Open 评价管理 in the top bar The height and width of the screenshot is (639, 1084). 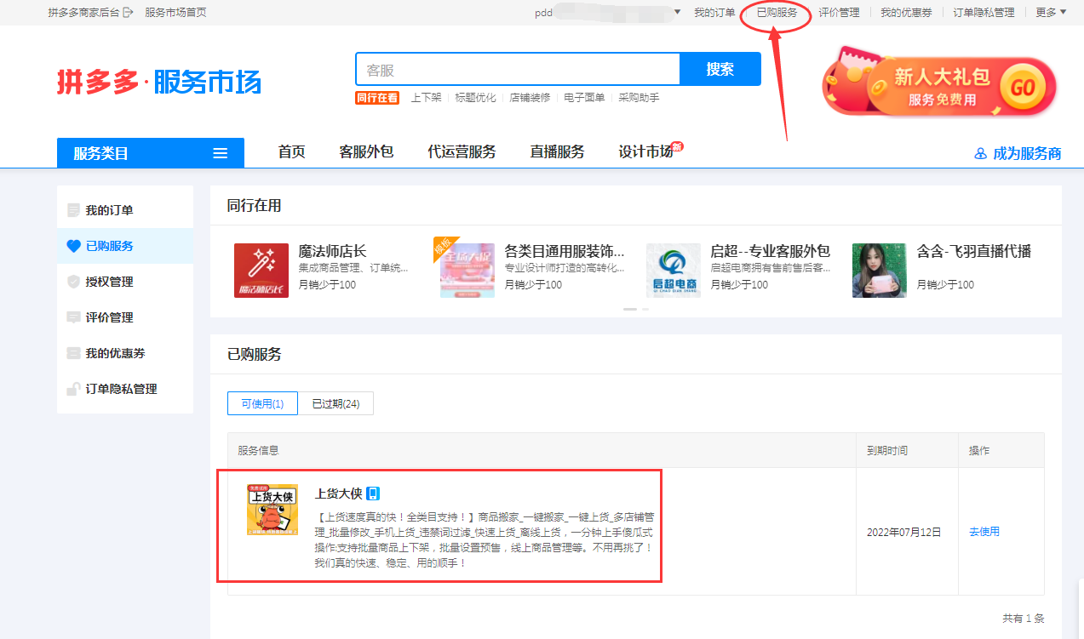coord(840,13)
